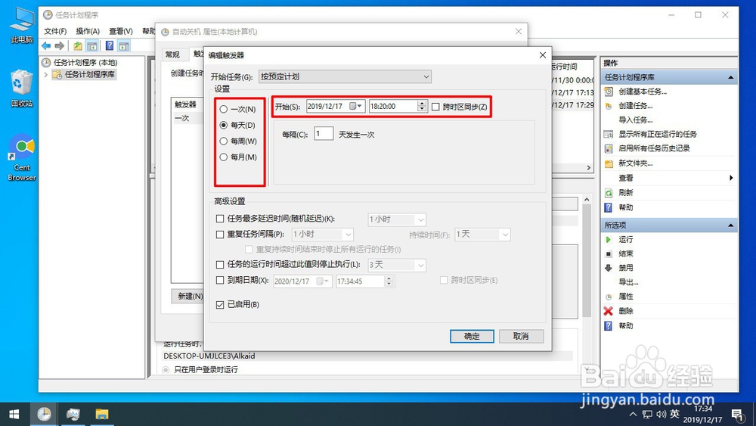Click the Task Scheduler clock taskbar icon
756x426 pixels.
(x=44, y=414)
